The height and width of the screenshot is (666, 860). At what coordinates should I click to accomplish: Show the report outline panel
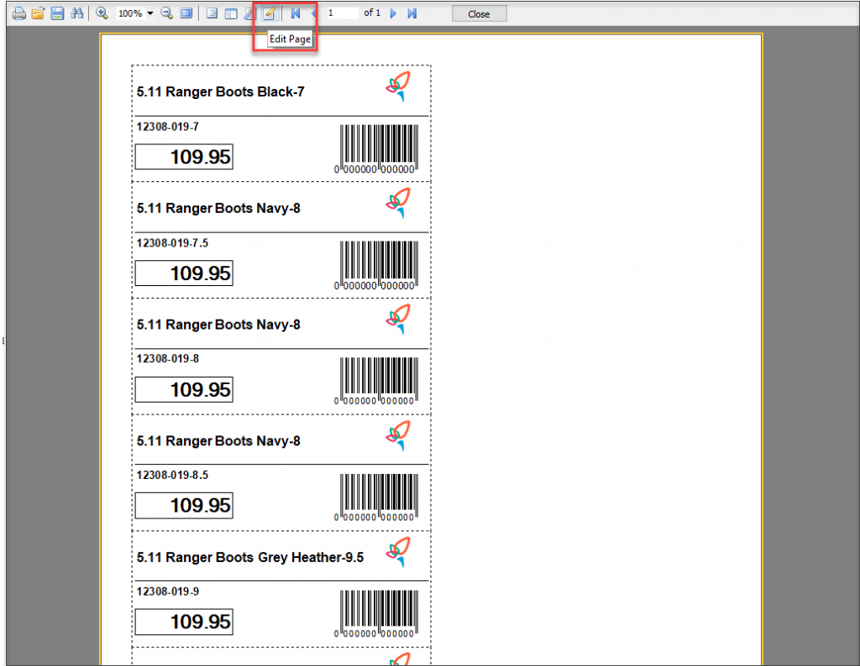pos(212,13)
